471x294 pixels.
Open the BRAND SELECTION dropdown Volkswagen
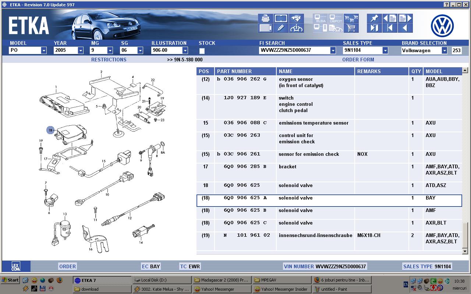coord(445,51)
